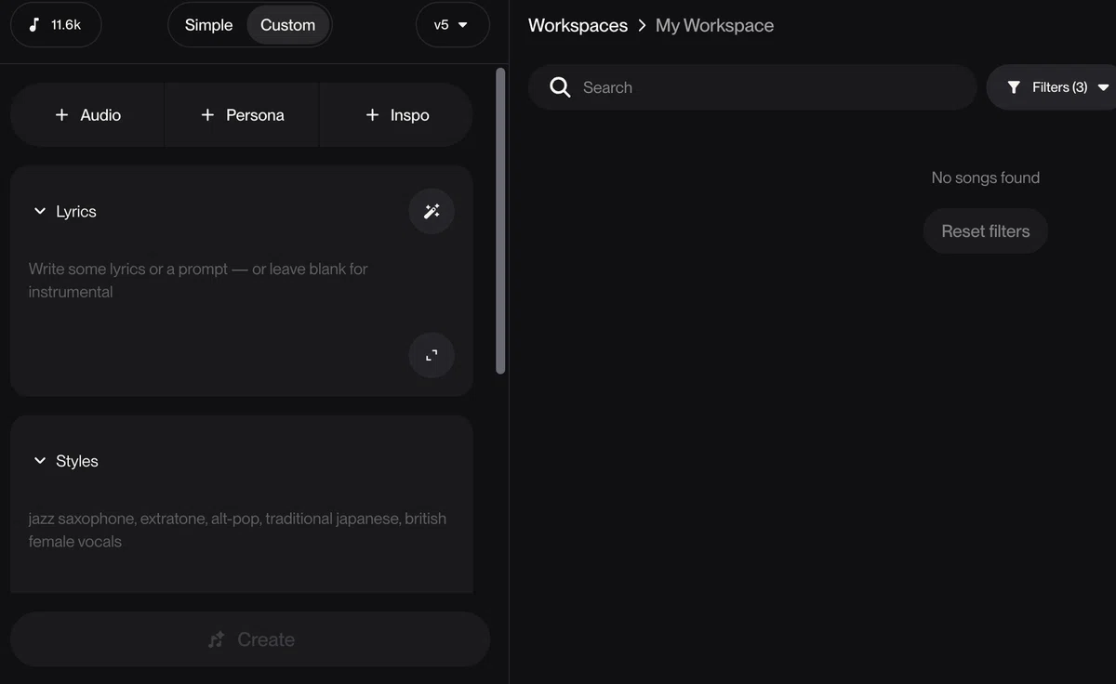Select My Workspace breadcrumb item
The width and height of the screenshot is (1116, 684).
tap(714, 25)
